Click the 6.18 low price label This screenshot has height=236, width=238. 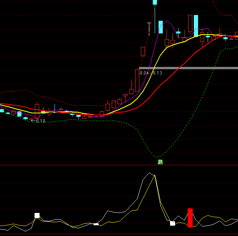coord(40,121)
